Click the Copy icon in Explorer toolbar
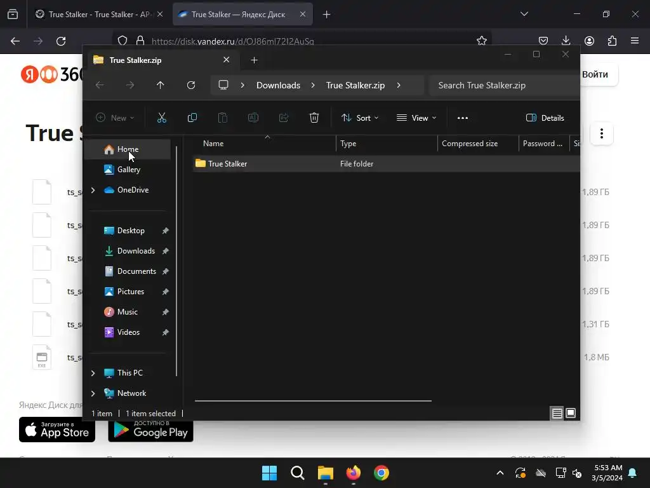Screen dimensions: 650x488 (x=192, y=118)
